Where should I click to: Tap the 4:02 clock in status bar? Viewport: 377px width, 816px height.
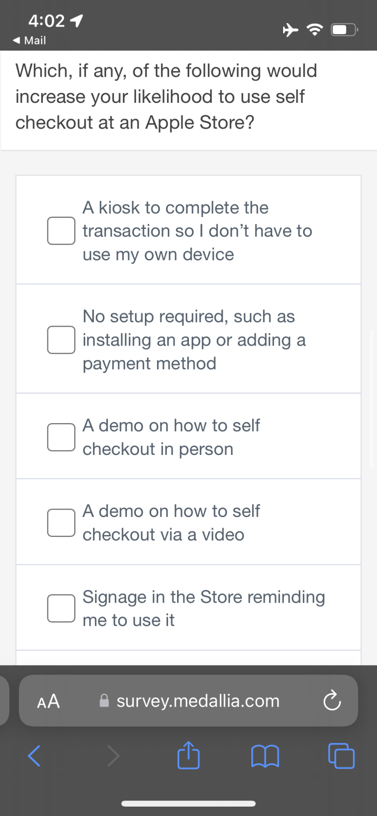pos(46,20)
